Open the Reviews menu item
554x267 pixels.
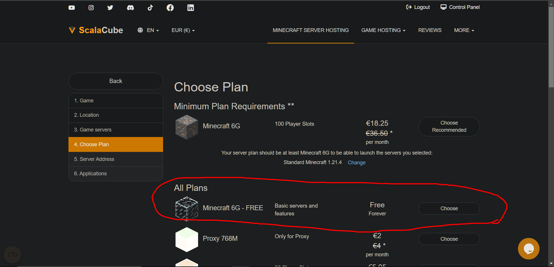(x=430, y=30)
